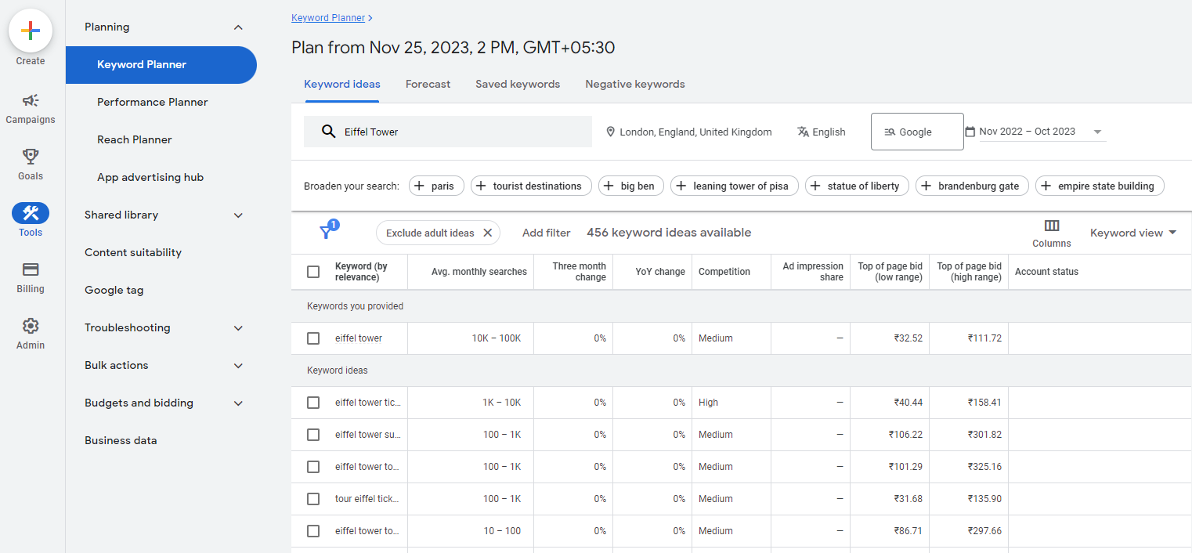This screenshot has width=1192, height=553.
Task: Click the Eiffel Tower search field
Action: click(x=448, y=132)
